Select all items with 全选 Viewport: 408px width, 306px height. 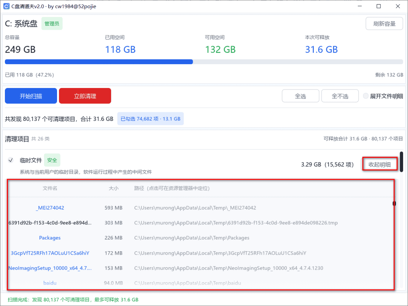point(300,96)
